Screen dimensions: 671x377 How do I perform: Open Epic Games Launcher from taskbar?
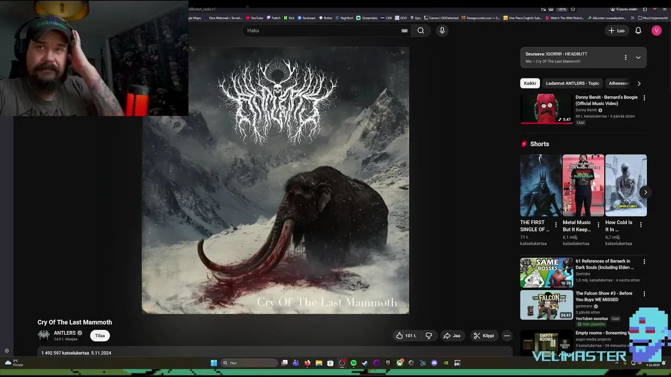388,363
